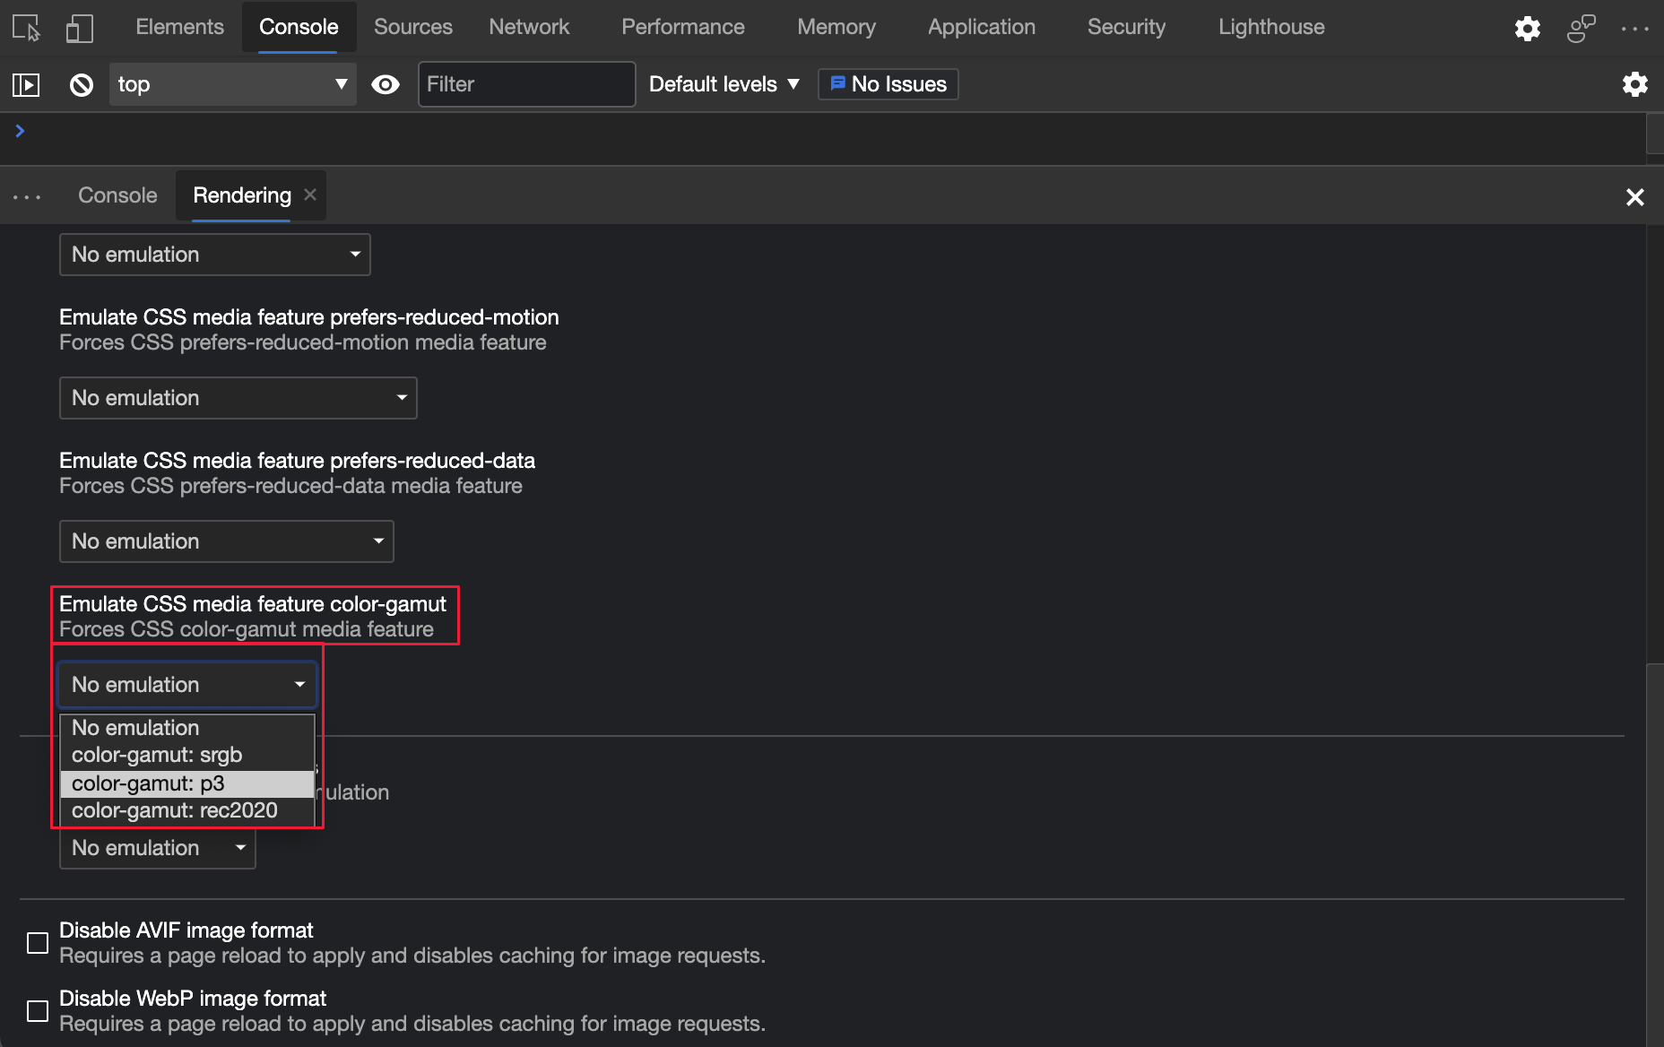This screenshot has height=1047, width=1664.
Task: Click into the Filter input field
Action: 527,84
